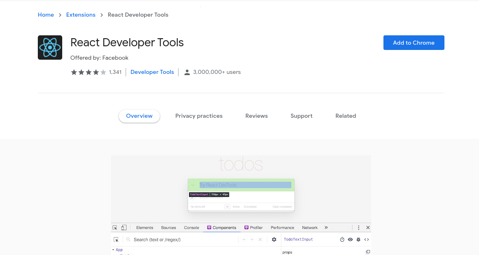Collapse the App tree node arrow
This screenshot has width=479, height=255.
pos(113,250)
